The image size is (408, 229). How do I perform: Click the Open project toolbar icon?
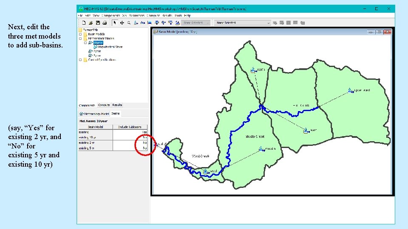[x=91, y=23]
